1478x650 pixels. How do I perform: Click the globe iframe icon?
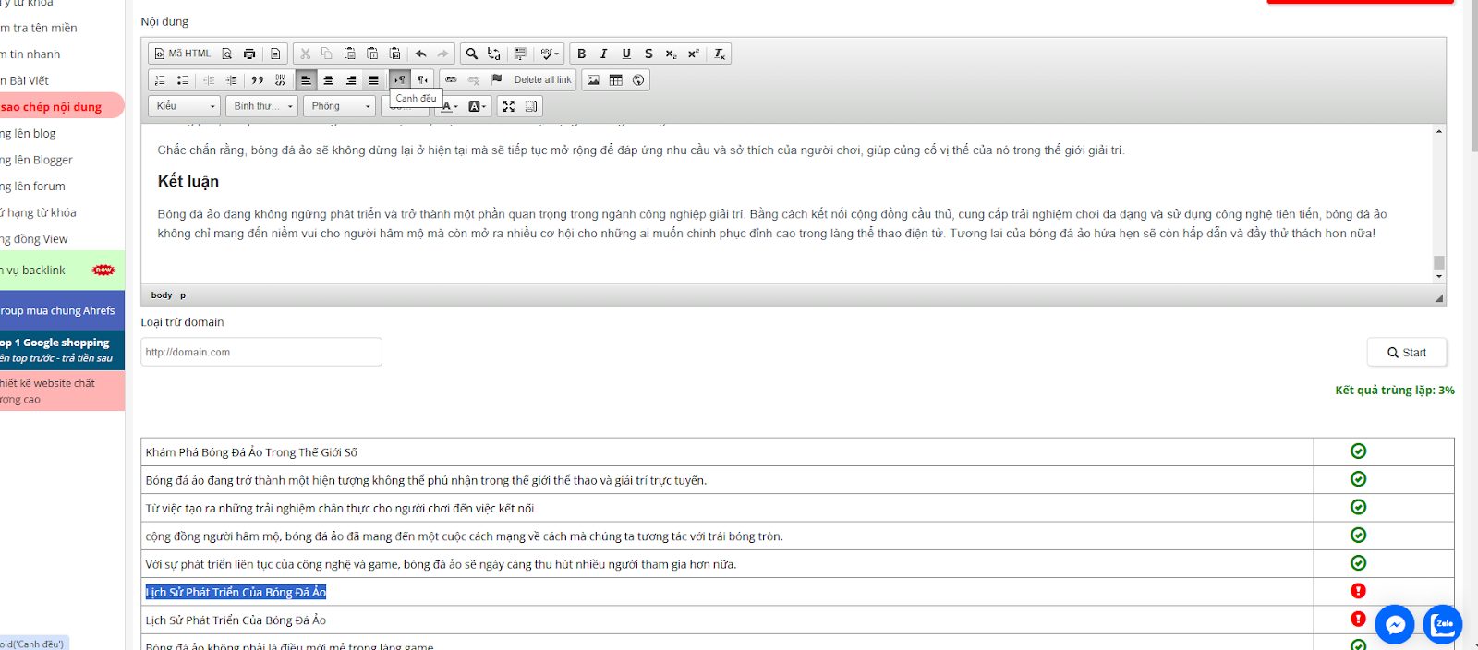(x=638, y=80)
